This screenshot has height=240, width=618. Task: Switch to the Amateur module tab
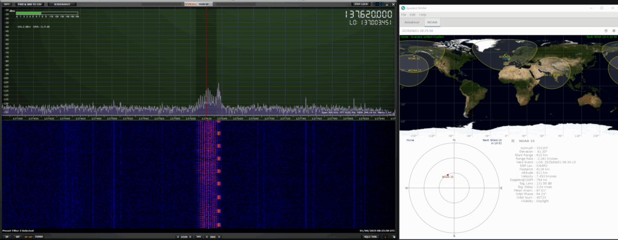tap(412, 22)
